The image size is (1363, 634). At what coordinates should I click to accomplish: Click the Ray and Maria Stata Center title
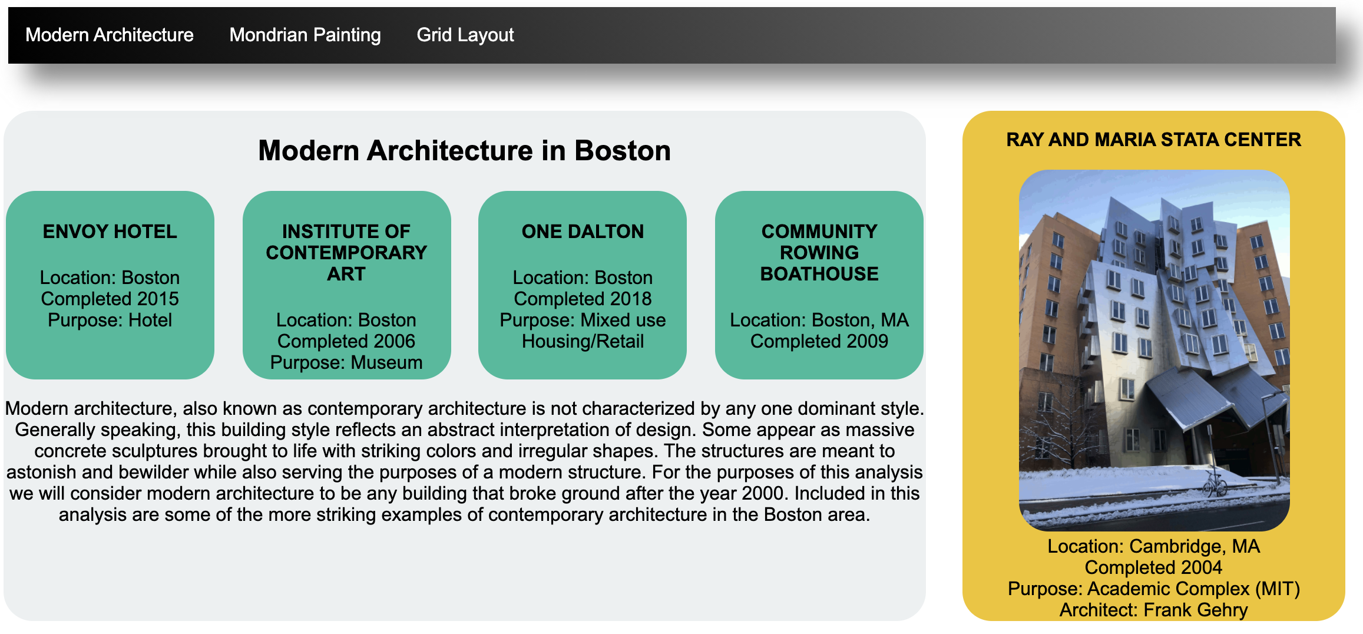pyautogui.click(x=1154, y=140)
